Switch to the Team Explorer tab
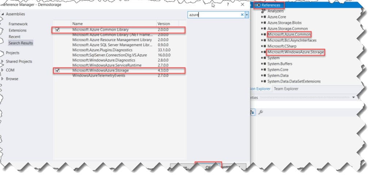Viewport: 371px width, 177px height. pos(286,89)
